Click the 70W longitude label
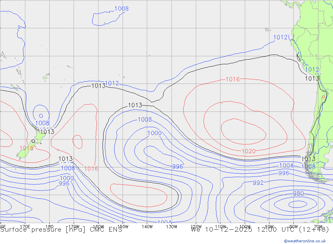Screen dimensions: 333x244 pyautogui.click(x=318, y=227)
